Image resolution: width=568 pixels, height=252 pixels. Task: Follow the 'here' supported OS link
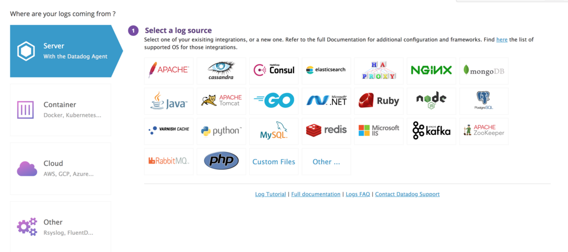click(501, 40)
